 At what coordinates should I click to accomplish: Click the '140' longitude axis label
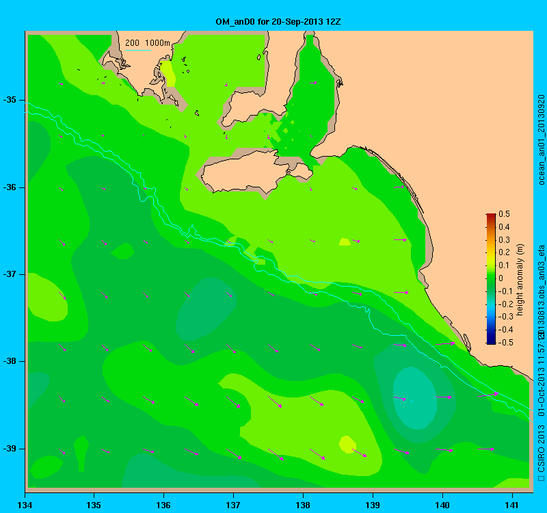pyautogui.click(x=442, y=505)
